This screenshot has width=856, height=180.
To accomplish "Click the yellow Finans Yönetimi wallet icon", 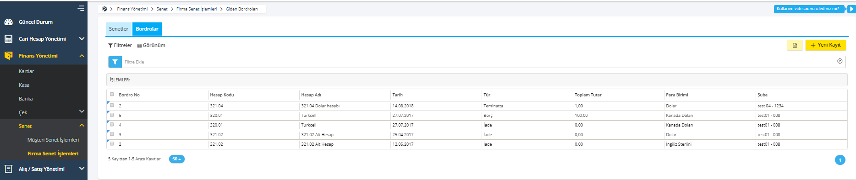I will [8, 56].
